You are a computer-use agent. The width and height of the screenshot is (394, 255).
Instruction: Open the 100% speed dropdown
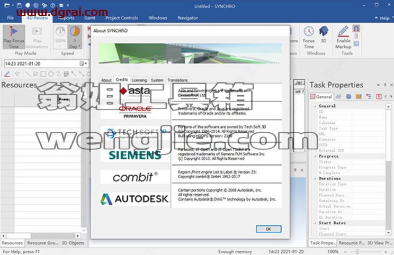[60, 37]
